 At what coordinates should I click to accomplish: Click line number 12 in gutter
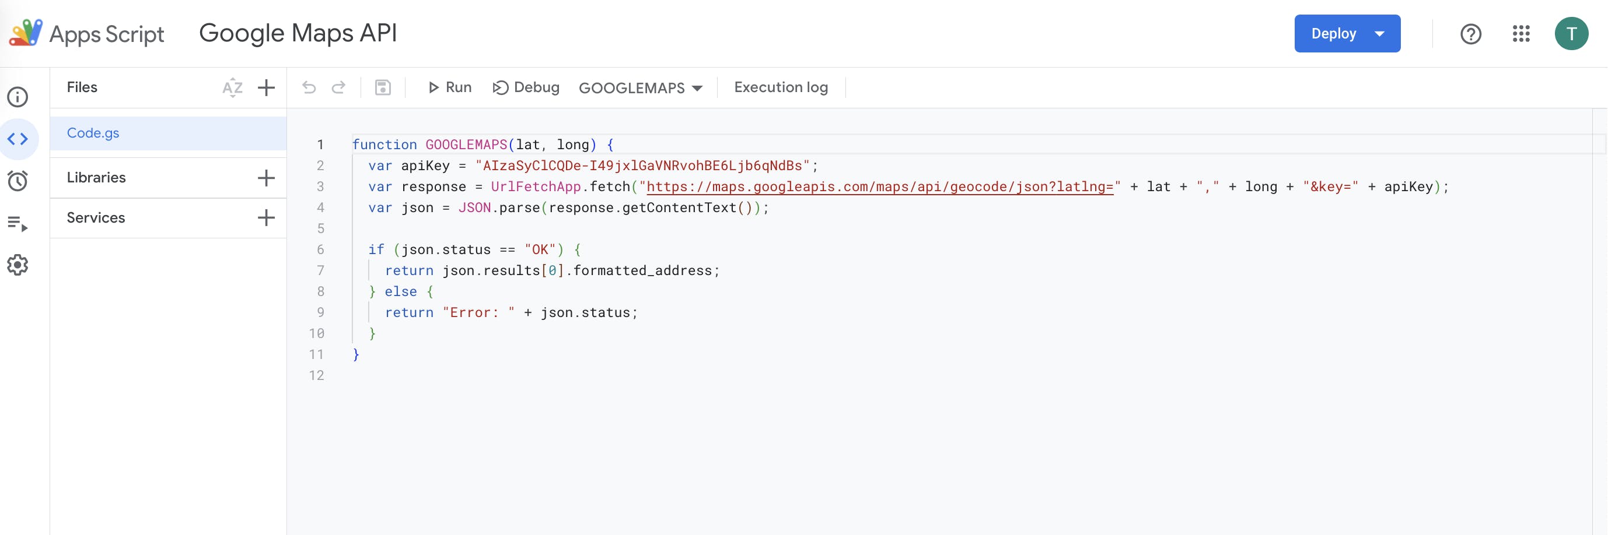coord(316,375)
